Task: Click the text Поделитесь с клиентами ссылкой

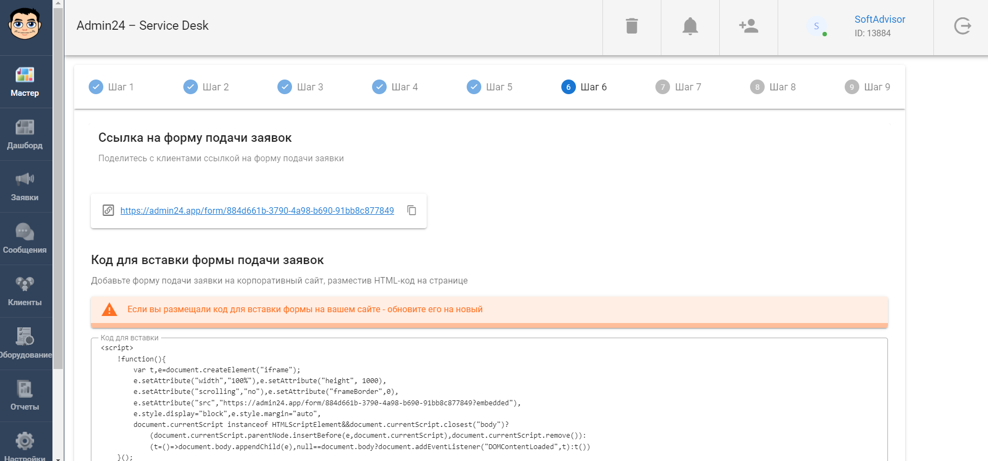Action: (x=221, y=159)
